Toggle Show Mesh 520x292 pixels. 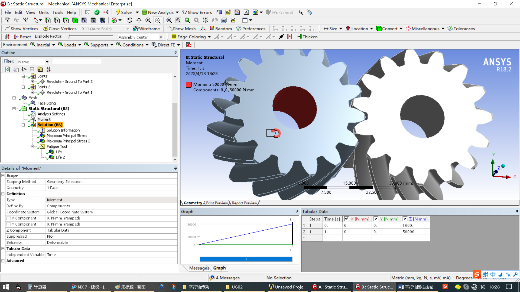(x=181, y=28)
